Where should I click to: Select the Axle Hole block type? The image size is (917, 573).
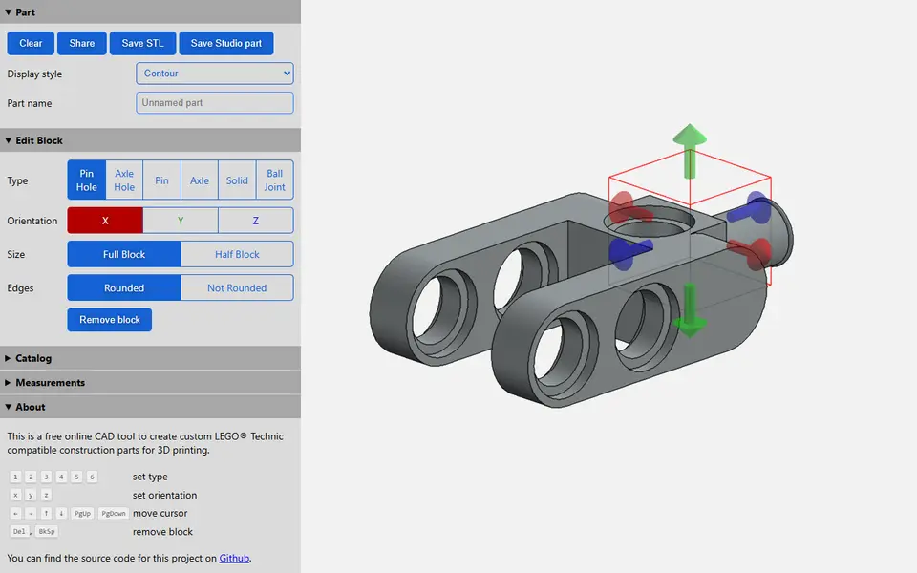tap(124, 180)
